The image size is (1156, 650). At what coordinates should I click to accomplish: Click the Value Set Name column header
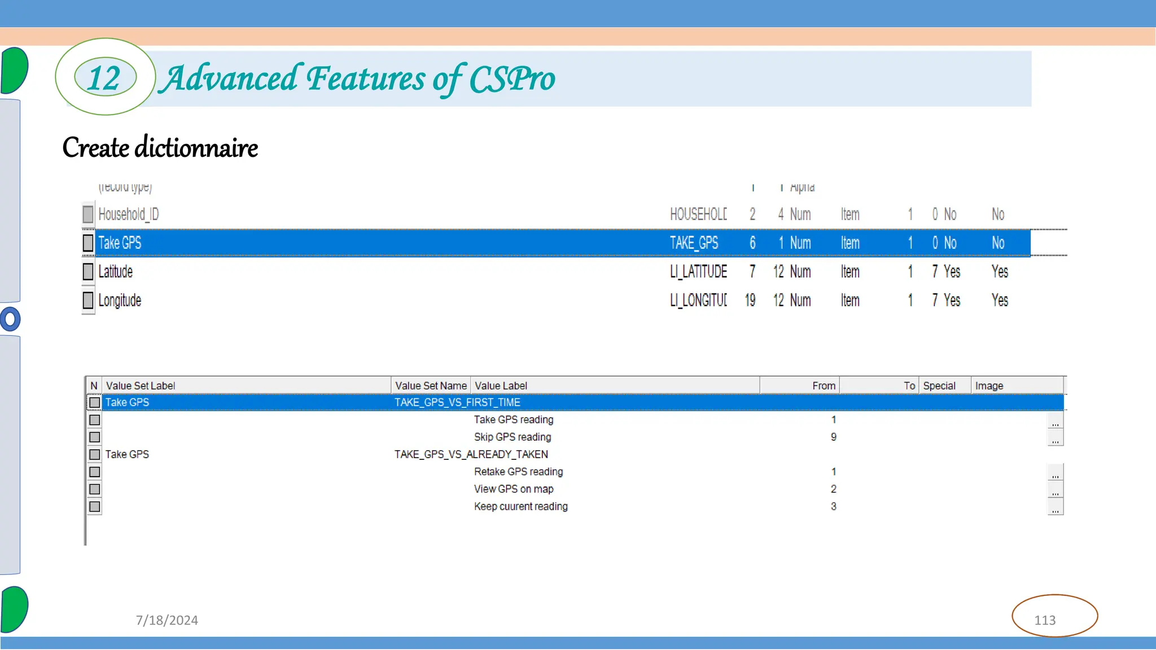click(x=431, y=386)
